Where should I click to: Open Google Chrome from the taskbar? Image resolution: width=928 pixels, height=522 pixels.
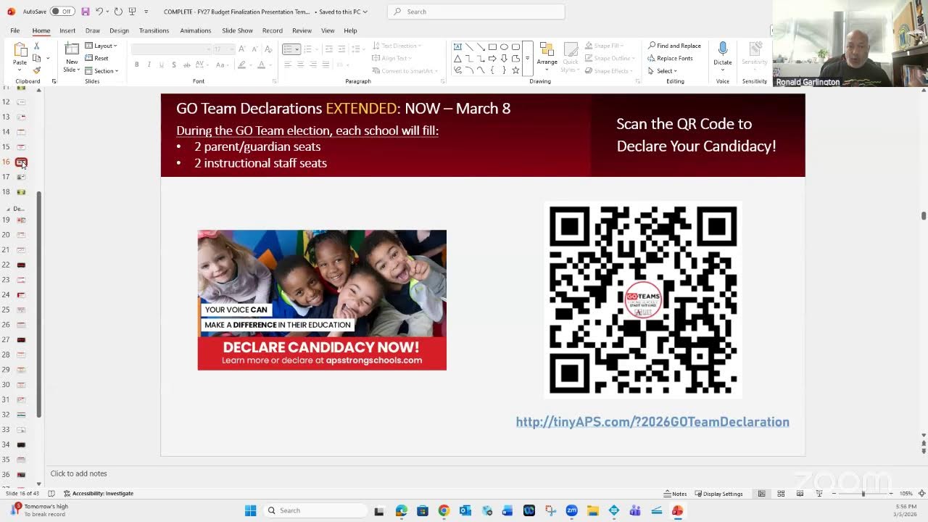[444, 510]
